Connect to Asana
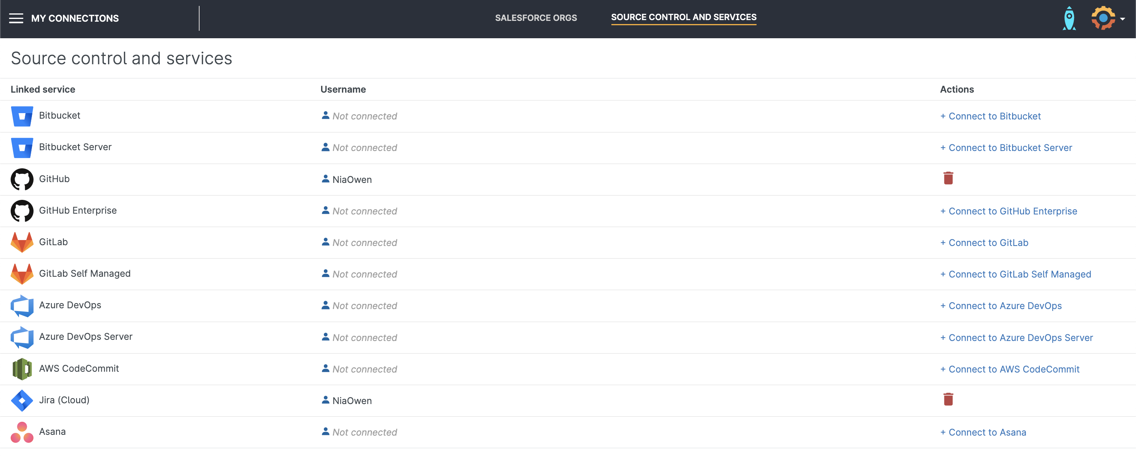Screen dimensions: 1136x462 pos(983,432)
